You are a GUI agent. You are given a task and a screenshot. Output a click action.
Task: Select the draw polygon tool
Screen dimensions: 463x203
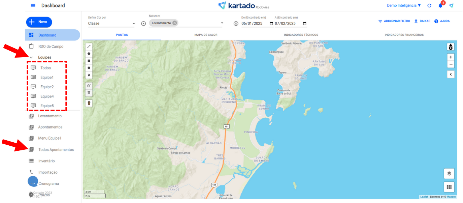pos(89,54)
